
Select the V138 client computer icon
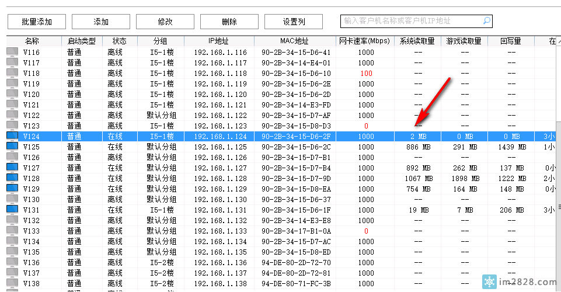[x=12, y=283]
